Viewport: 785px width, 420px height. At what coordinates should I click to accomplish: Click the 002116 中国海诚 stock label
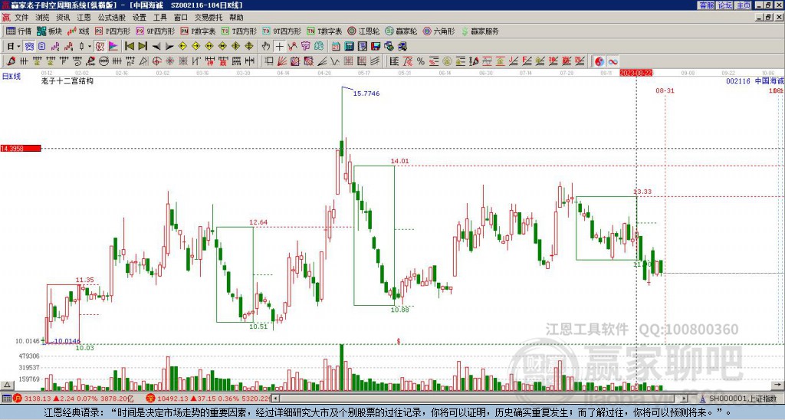tap(755, 80)
